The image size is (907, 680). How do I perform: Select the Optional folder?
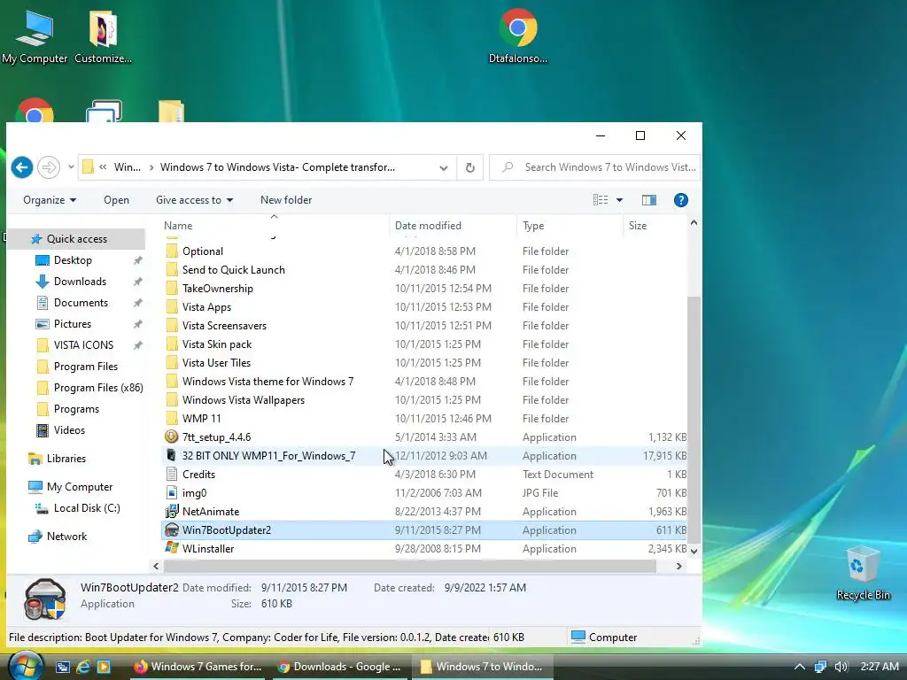pos(203,251)
